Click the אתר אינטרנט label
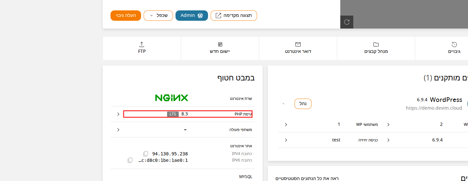Image resolution: width=468 pixels, height=181 pixels. coord(241,146)
